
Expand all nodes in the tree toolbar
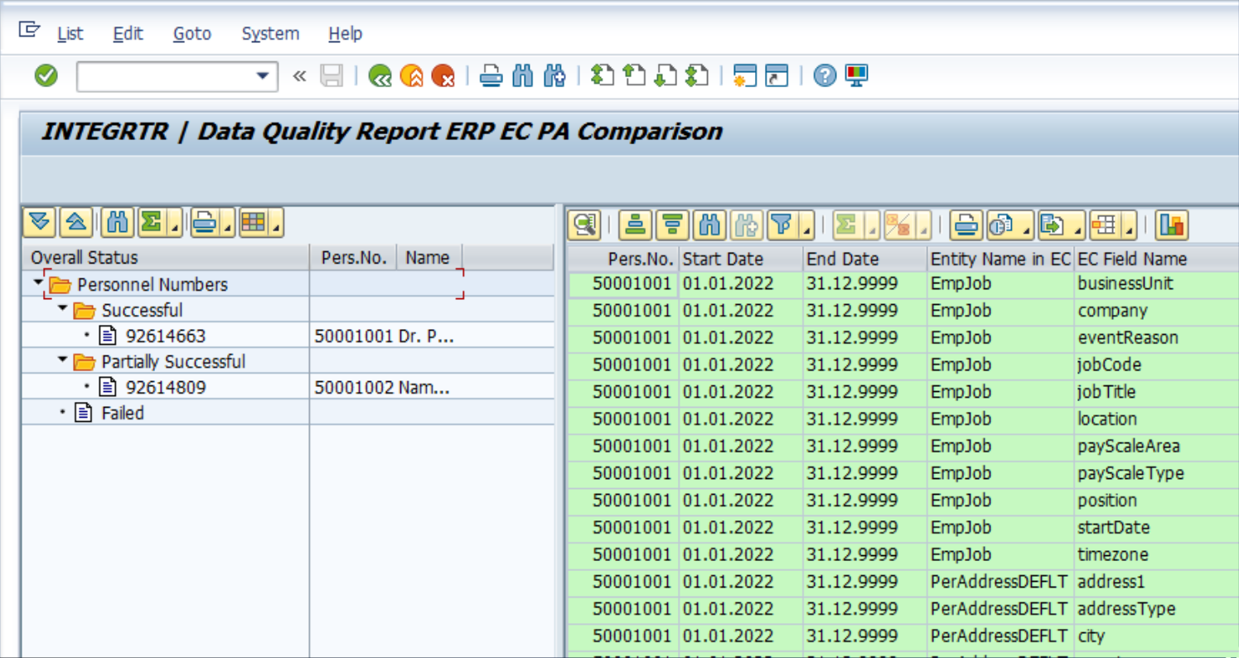point(40,222)
